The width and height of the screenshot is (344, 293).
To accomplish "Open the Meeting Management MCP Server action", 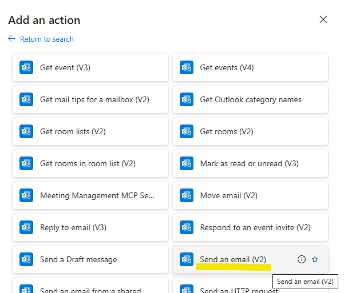I will point(97,195).
